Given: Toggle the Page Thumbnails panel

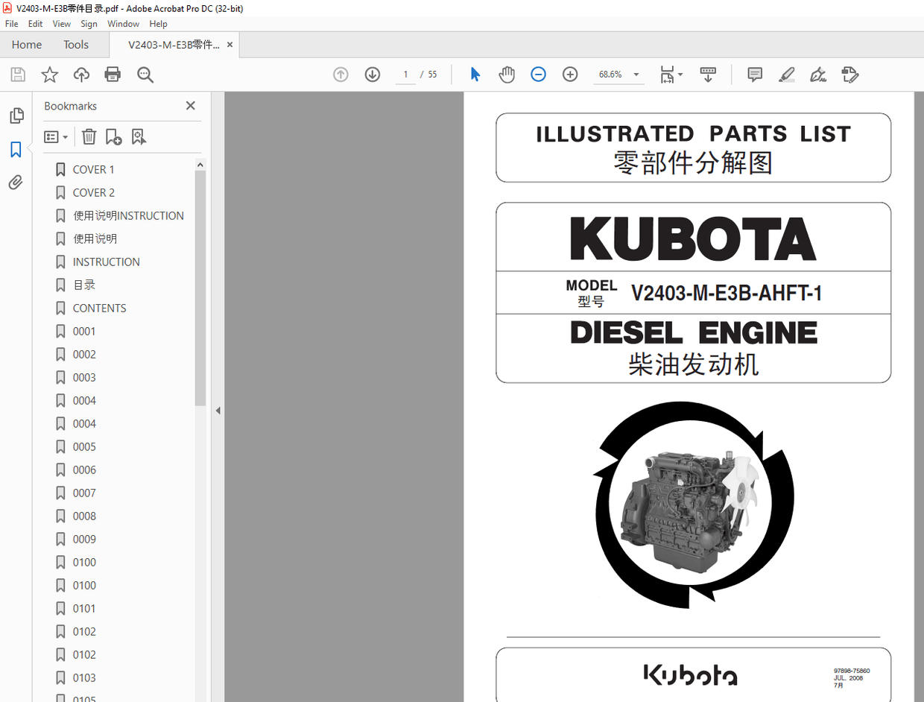Looking at the screenshot, I should point(16,116).
